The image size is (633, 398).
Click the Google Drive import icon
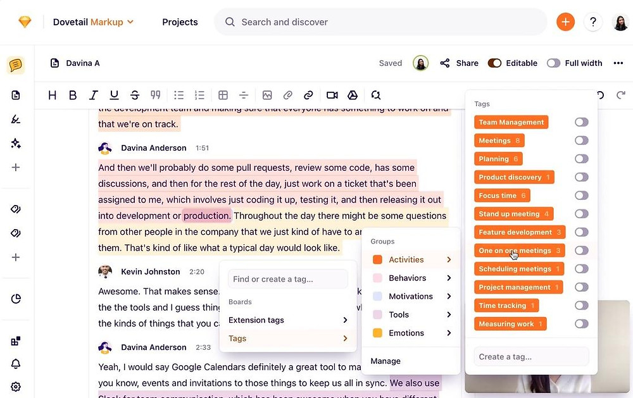(x=353, y=96)
